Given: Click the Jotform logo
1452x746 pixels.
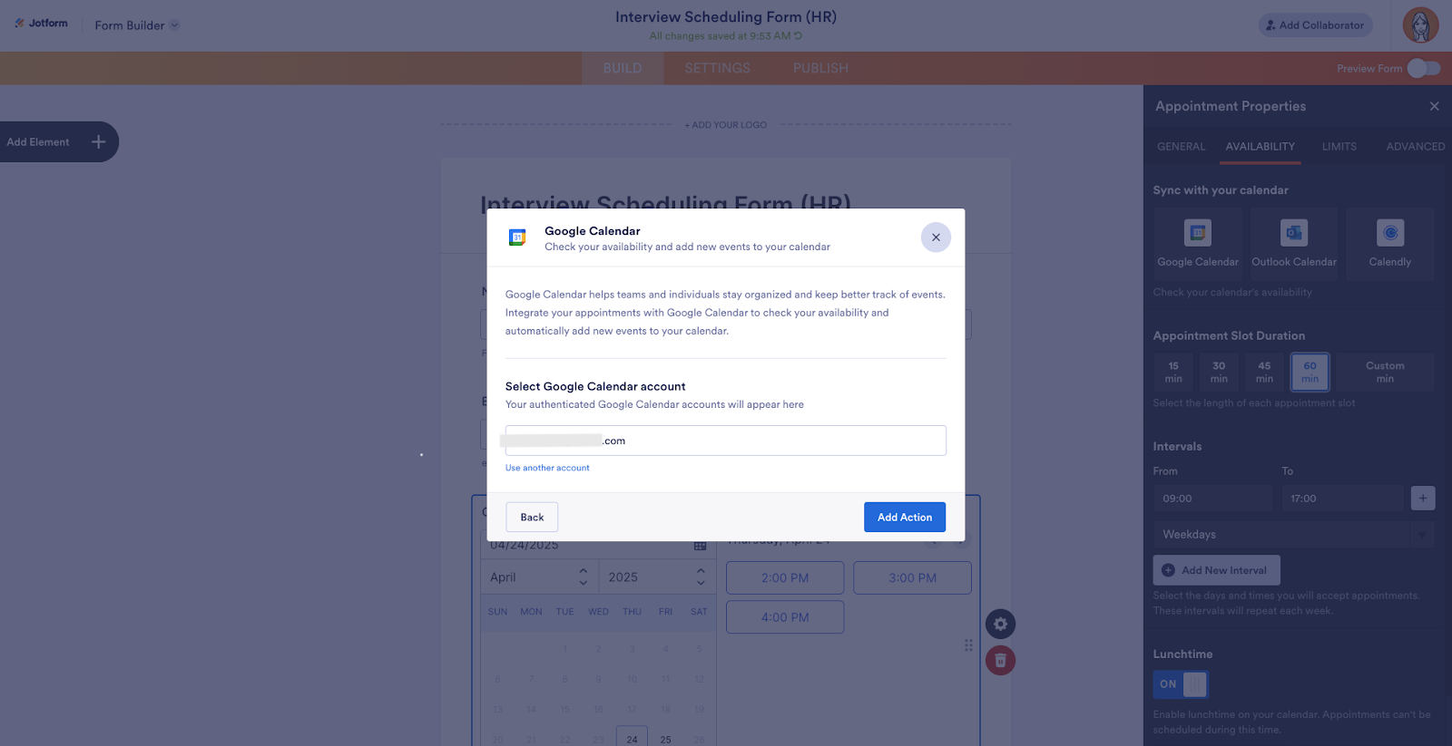Looking at the screenshot, I should tap(41, 24).
